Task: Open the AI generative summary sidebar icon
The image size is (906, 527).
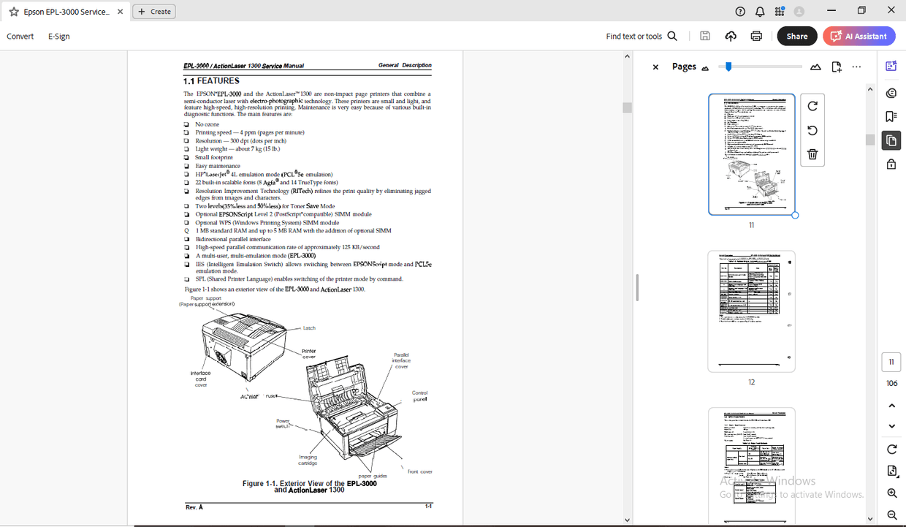Action: [x=891, y=67]
